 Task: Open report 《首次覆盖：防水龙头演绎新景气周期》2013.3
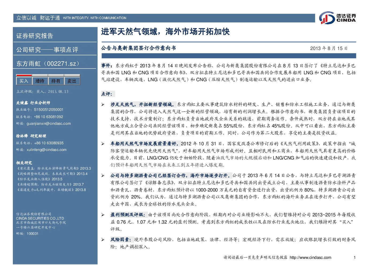point(54,169)
